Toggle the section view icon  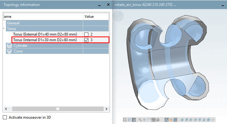(166, 120)
